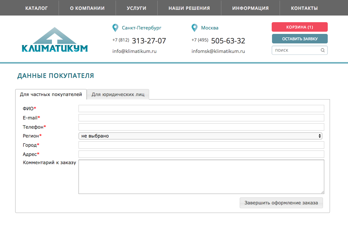Open the Каталог menu
The height and width of the screenshot is (244, 348).
(36, 8)
